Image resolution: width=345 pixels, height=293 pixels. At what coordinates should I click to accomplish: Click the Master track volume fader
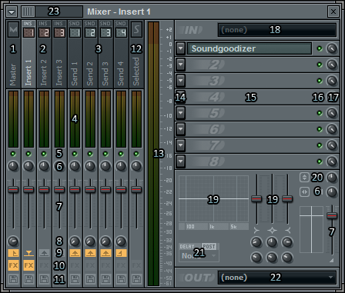(x=13, y=189)
